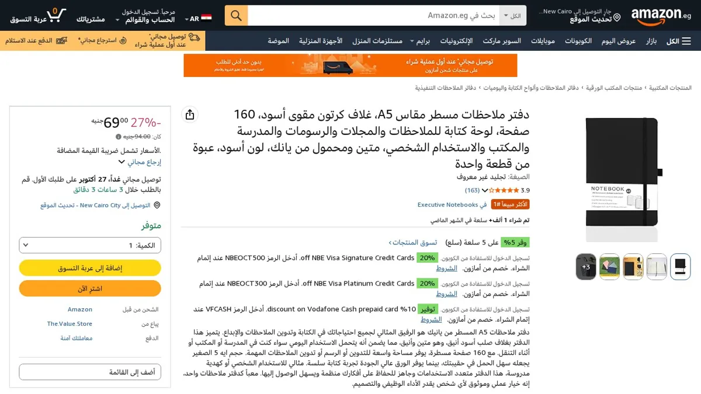Open 'الموضة' nav item
The width and height of the screenshot is (701, 394).
click(x=279, y=41)
